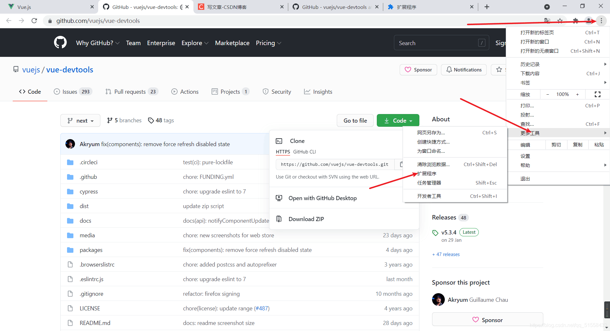Click the .circleci folder icon
610x331 pixels.
coord(70,162)
